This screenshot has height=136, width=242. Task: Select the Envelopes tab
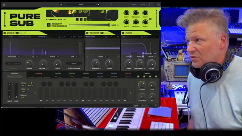point(39,75)
